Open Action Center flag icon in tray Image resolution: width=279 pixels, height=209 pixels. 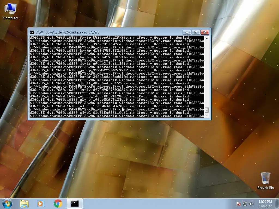click(x=238, y=204)
